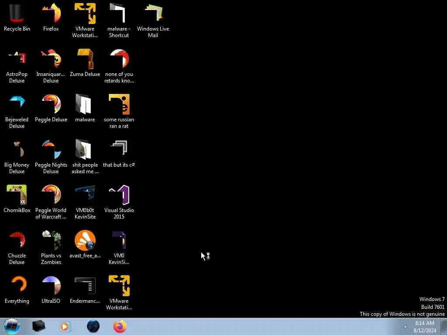Show hidden system tray icons
This screenshot has height=335, width=447.
[405, 327]
